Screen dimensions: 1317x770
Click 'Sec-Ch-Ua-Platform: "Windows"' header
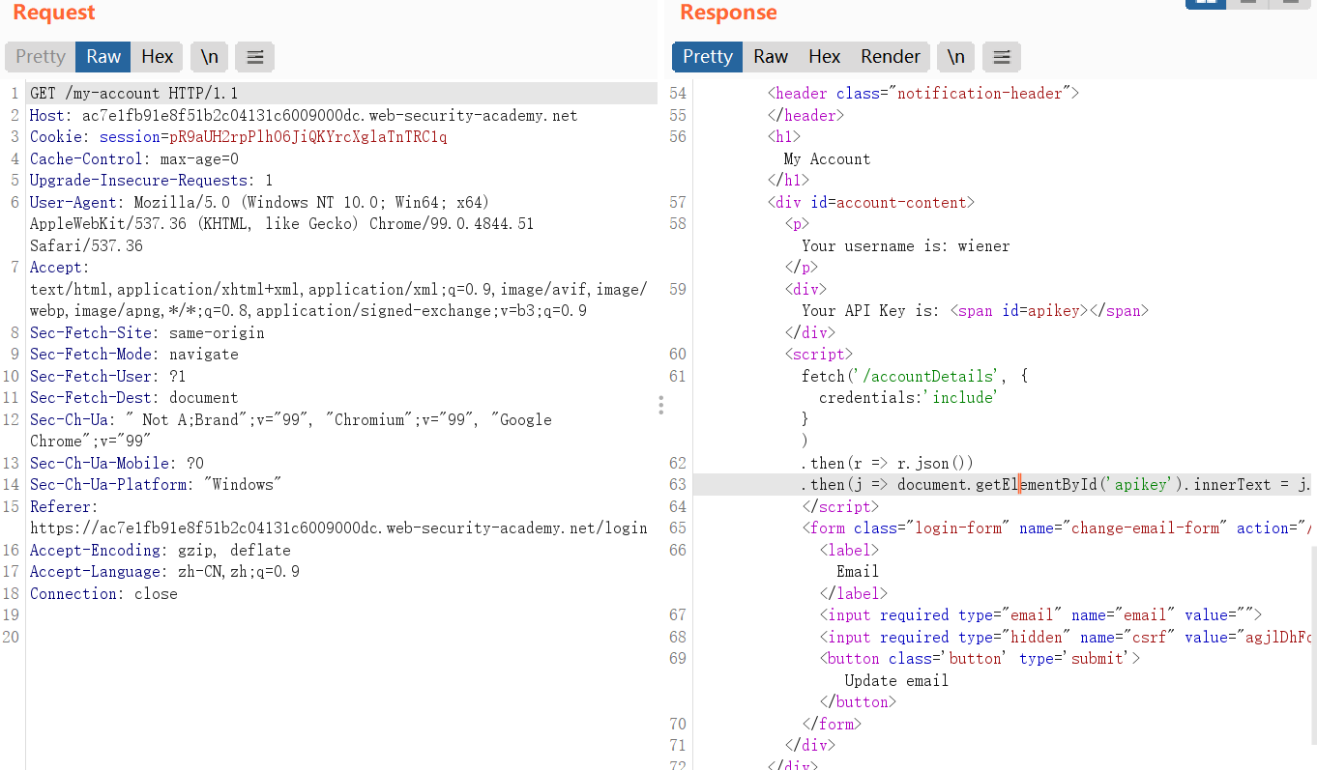point(156,485)
